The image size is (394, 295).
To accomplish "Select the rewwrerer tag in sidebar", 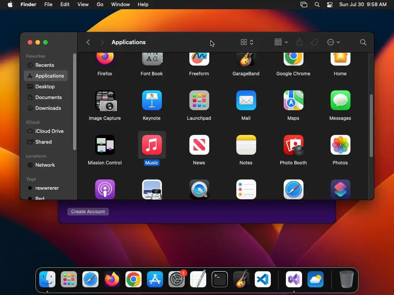I will 46,188.
